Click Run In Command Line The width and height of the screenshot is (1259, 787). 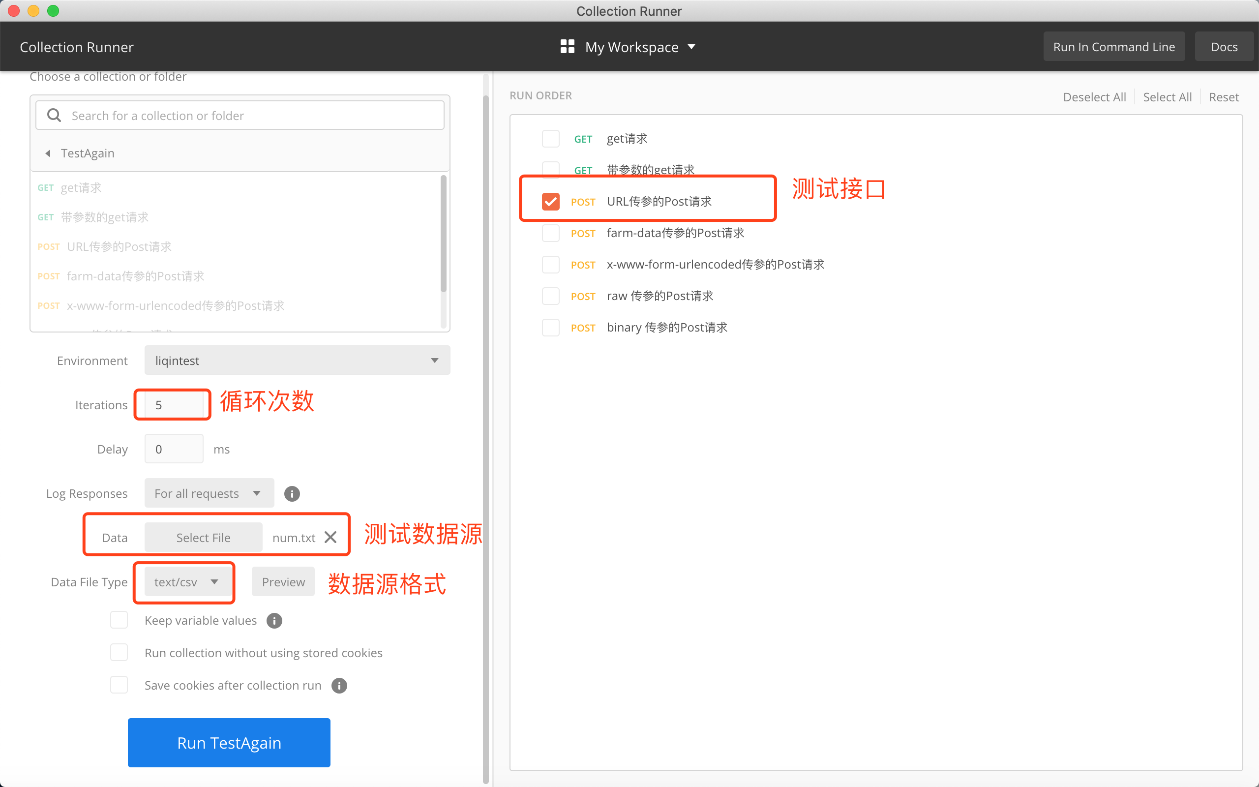[x=1114, y=46]
